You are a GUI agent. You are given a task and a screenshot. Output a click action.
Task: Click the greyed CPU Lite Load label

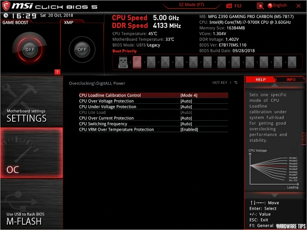click(x=92, y=112)
